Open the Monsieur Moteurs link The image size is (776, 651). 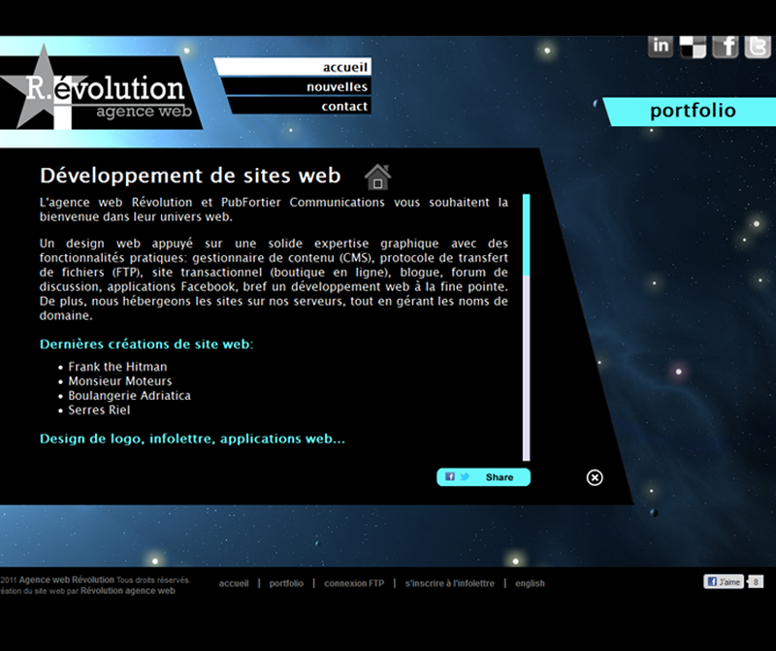coord(119,381)
